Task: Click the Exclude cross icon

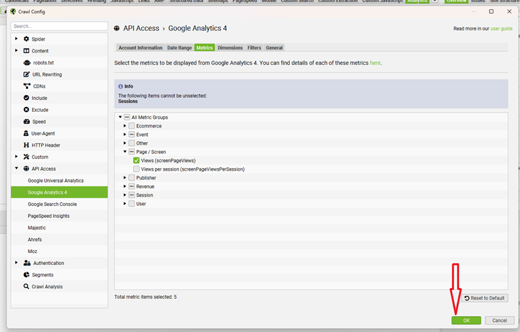Action: (26, 110)
